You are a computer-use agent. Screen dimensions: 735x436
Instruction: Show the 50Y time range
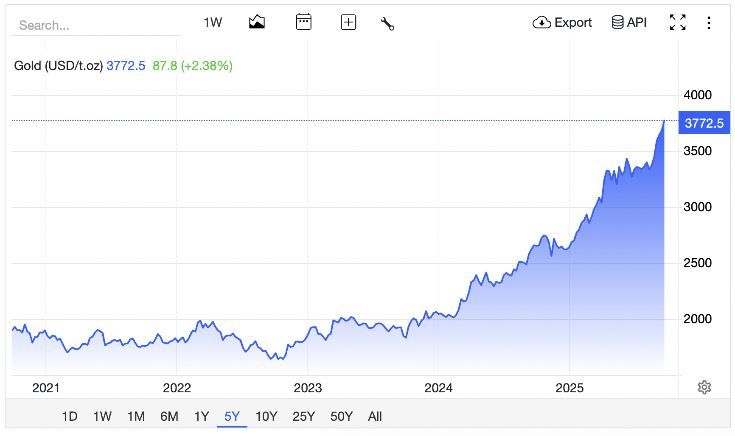click(341, 416)
